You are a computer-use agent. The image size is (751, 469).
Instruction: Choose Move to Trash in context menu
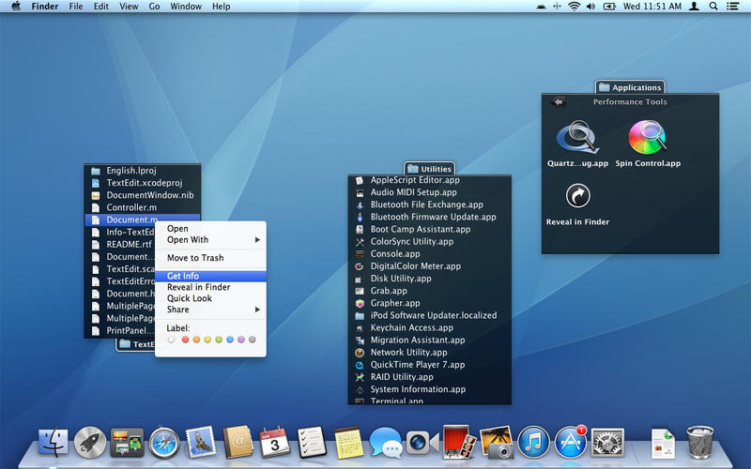(x=210, y=257)
